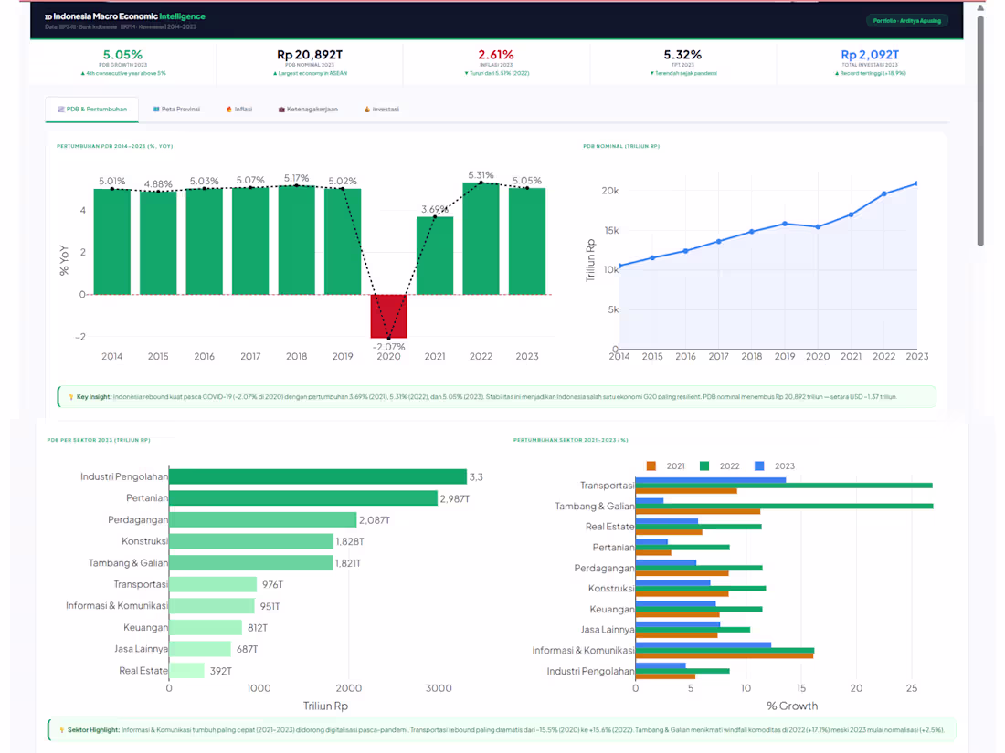Open the Inflasi tab
Viewport: 1005px width, 753px height.
239,110
